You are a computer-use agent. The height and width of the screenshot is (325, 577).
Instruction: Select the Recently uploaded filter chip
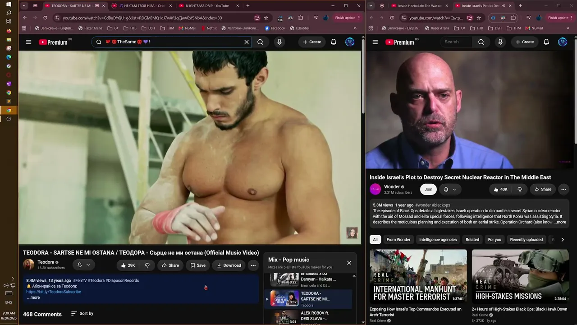tap(526, 240)
